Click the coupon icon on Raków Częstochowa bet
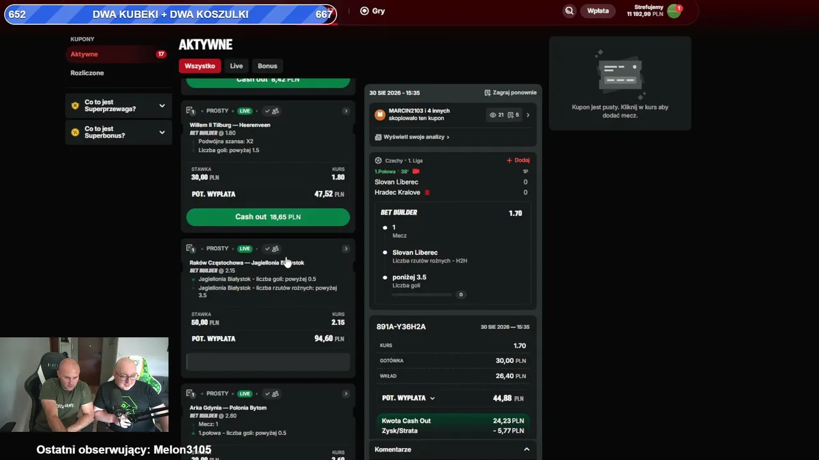 click(190, 249)
